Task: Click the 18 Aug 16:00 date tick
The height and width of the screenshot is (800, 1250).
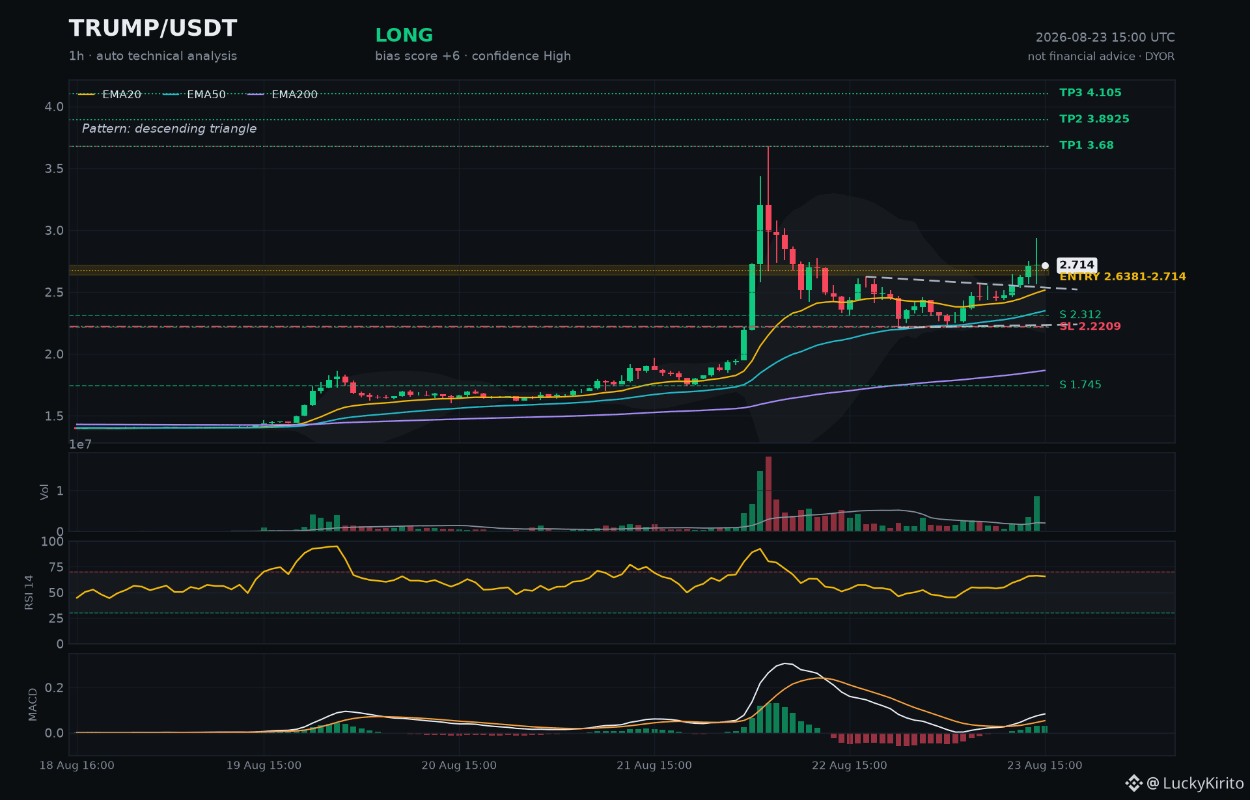Action: point(77,766)
